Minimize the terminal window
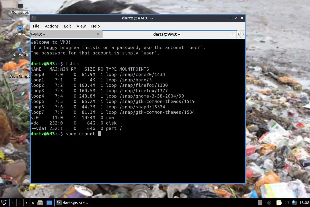The image size is (310, 207). 231,18
